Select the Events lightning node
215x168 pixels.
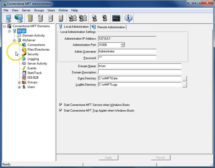(x=32, y=68)
